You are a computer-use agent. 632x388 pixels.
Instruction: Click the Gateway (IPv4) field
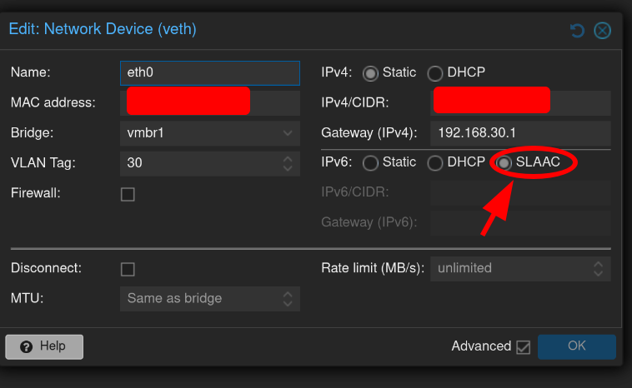point(520,133)
